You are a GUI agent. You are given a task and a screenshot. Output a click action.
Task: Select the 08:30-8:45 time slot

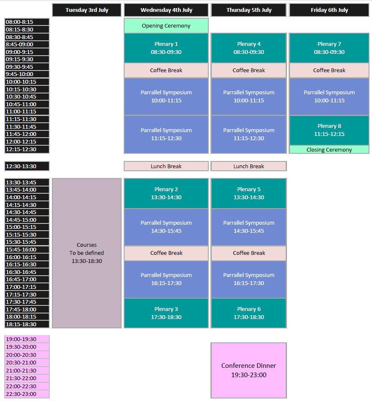(x=27, y=37)
